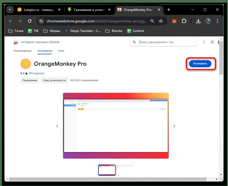This screenshot has height=186, width=228.
Task: Reload the current page
Action: pyautogui.click(x=30, y=21)
